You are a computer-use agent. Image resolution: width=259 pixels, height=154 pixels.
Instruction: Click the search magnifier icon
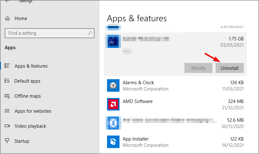[90, 33]
